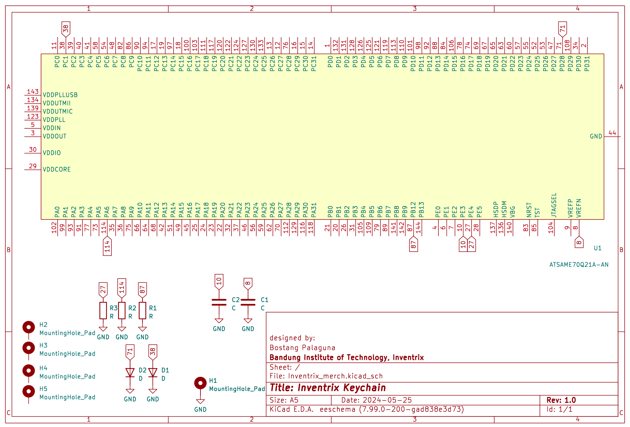Select capacitor C1 symbol
This screenshot has width=630, height=427.
248,302
